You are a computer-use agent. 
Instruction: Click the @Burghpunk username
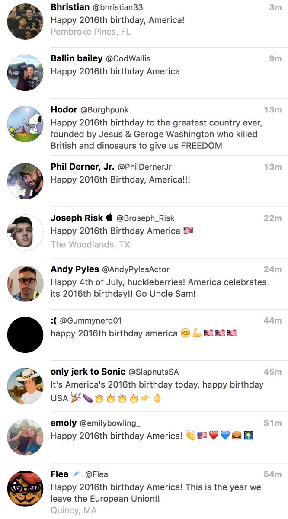[x=105, y=110]
